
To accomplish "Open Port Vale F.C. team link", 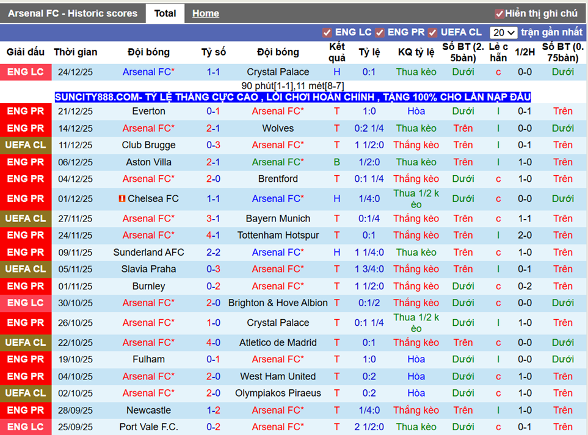I will [148, 426].
